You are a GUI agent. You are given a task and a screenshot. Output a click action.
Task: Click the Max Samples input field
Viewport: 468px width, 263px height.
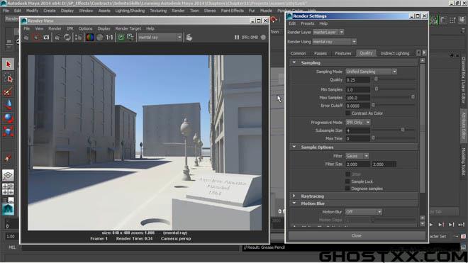(357, 98)
